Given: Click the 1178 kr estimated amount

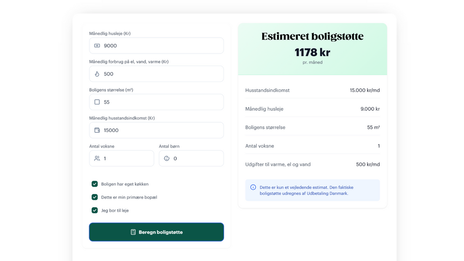Looking at the screenshot, I should pos(312,52).
